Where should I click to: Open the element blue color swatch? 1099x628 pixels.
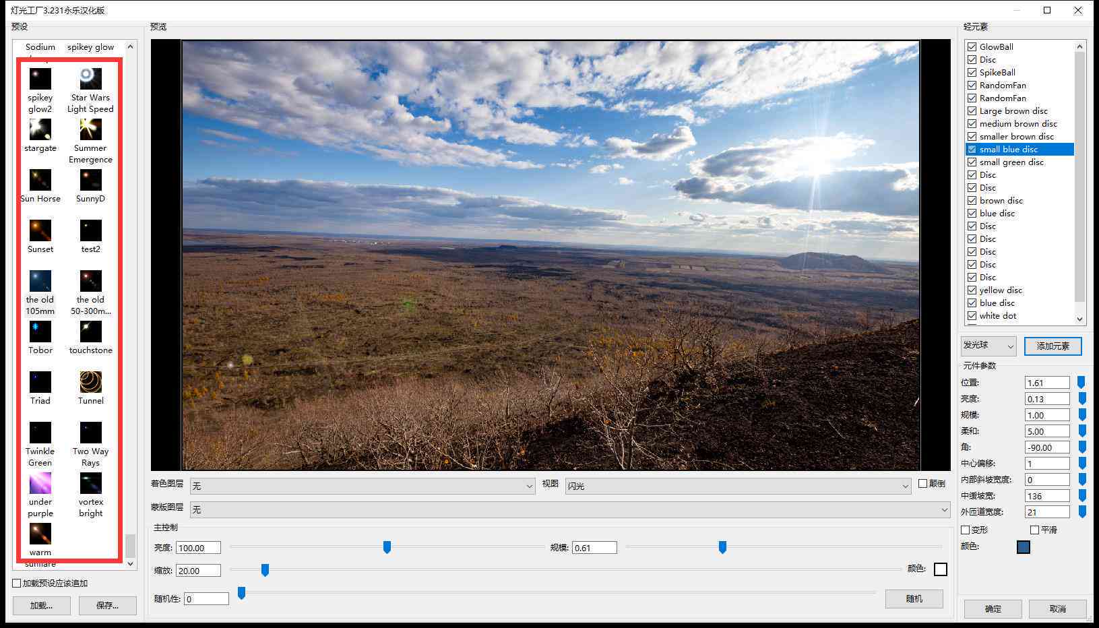pyautogui.click(x=1023, y=547)
